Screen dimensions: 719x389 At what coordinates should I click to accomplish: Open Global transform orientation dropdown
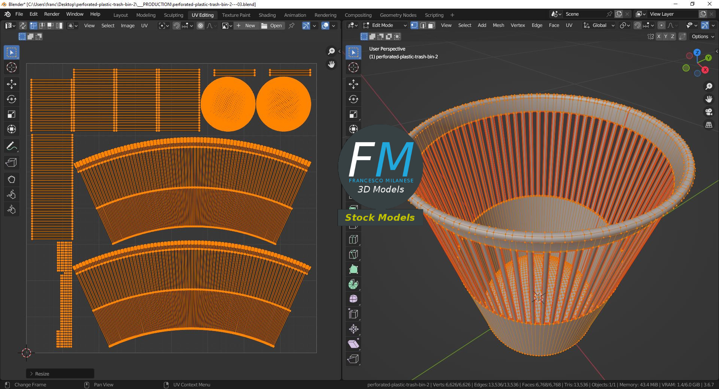(599, 25)
